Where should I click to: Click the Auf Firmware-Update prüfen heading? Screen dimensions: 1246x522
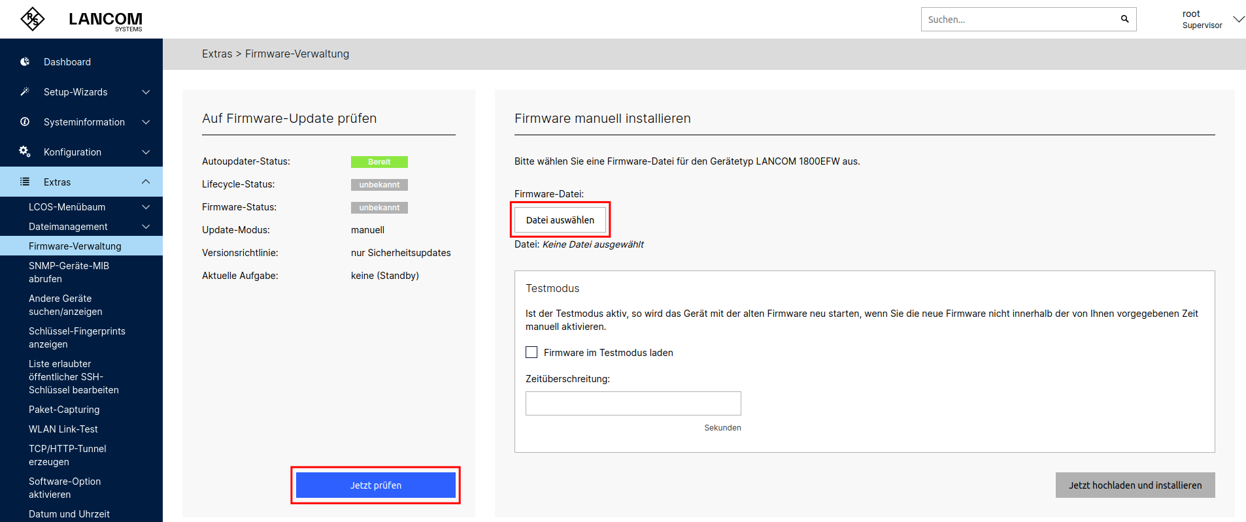(x=290, y=118)
